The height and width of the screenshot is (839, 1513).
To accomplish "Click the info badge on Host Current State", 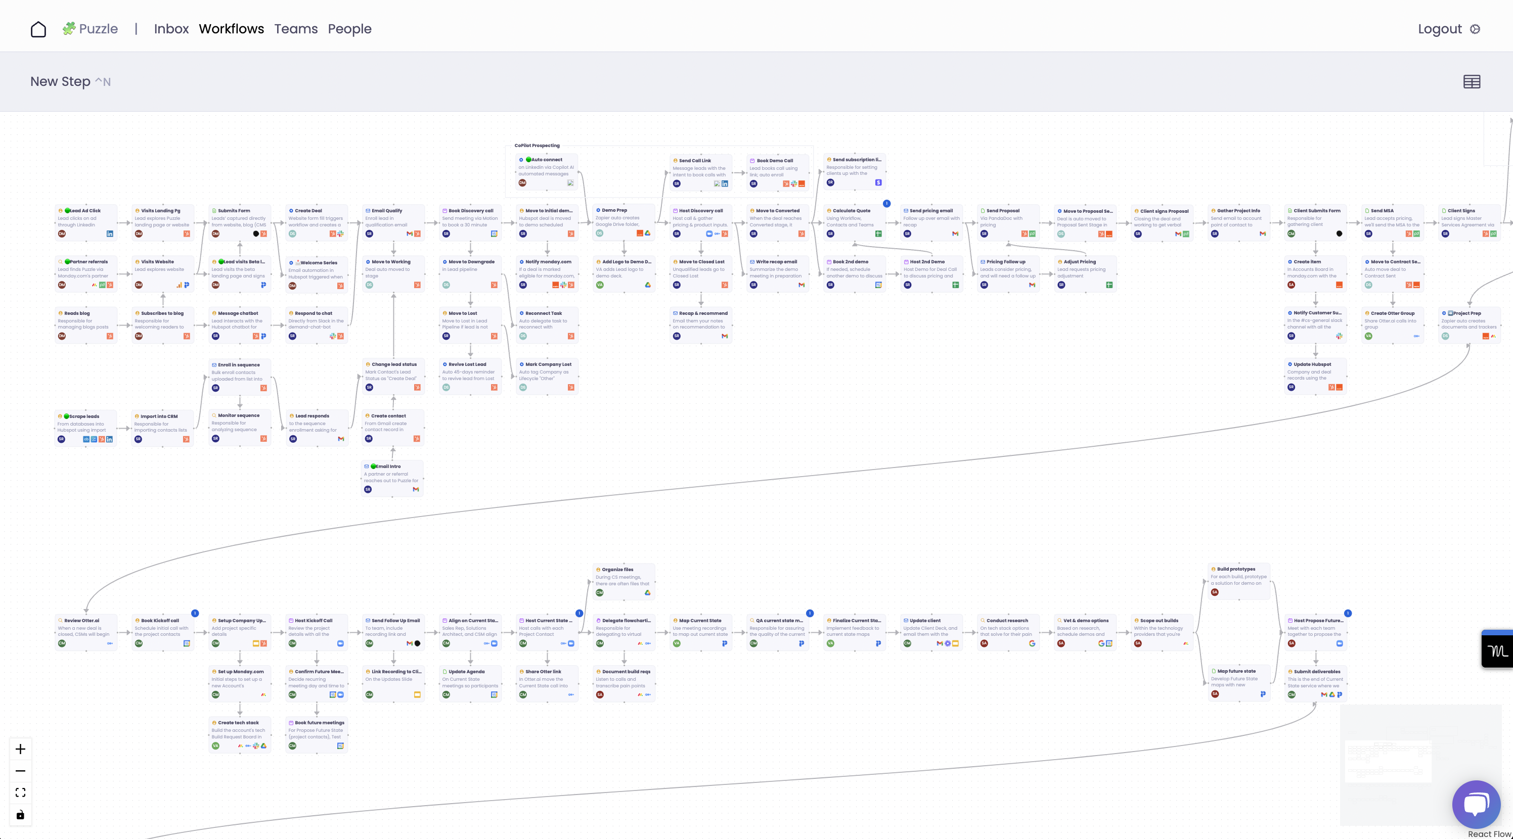I will [579, 613].
